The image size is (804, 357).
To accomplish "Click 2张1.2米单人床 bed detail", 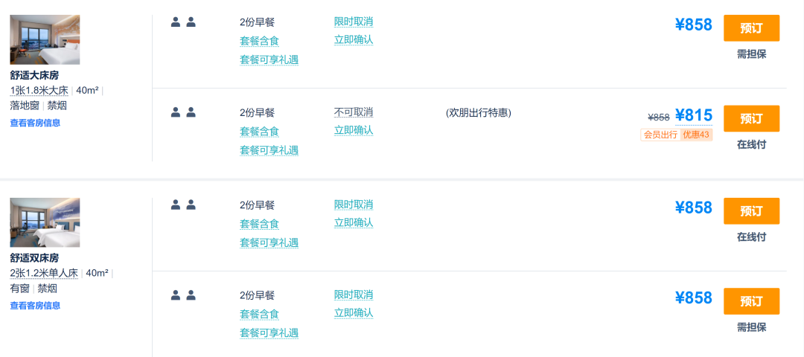I will (x=44, y=273).
